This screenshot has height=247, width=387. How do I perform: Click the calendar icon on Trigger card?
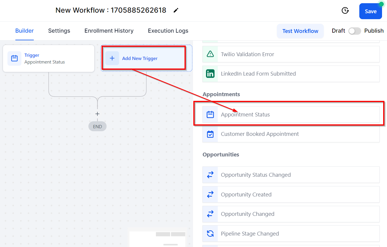coord(14,58)
